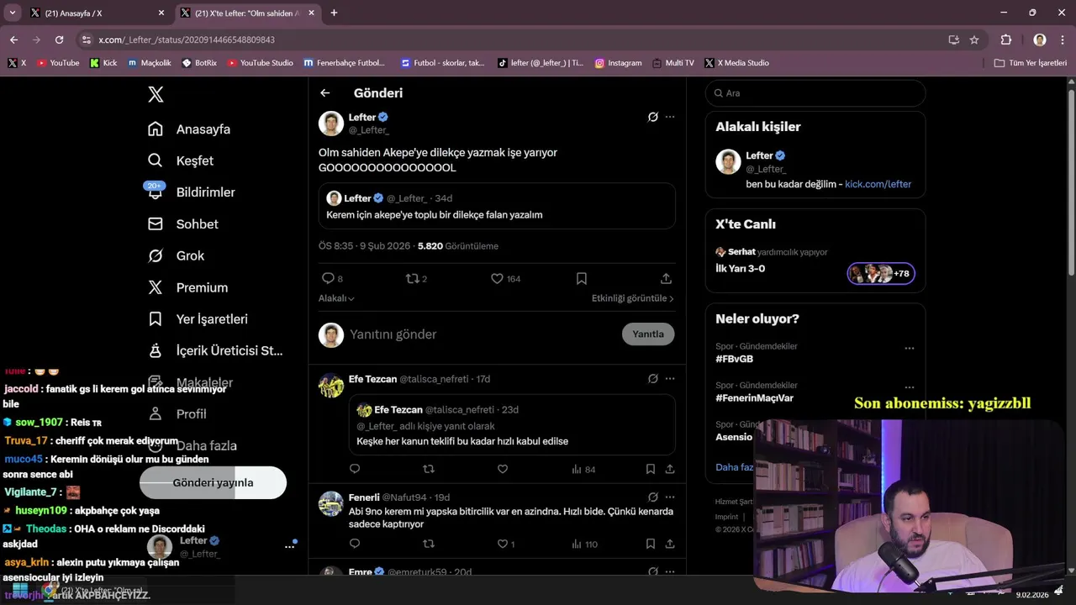The image size is (1076, 605).
Task: Open Lefter's profile avatar on the main post
Action: [x=331, y=124]
